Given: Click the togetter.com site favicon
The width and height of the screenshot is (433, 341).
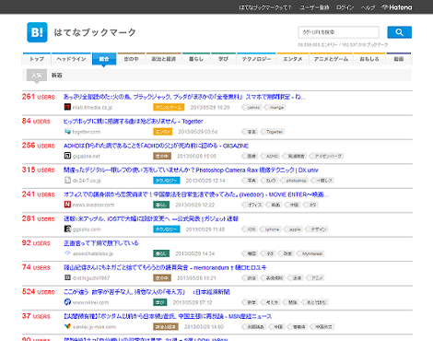Looking at the screenshot, I should click(x=67, y=132).
